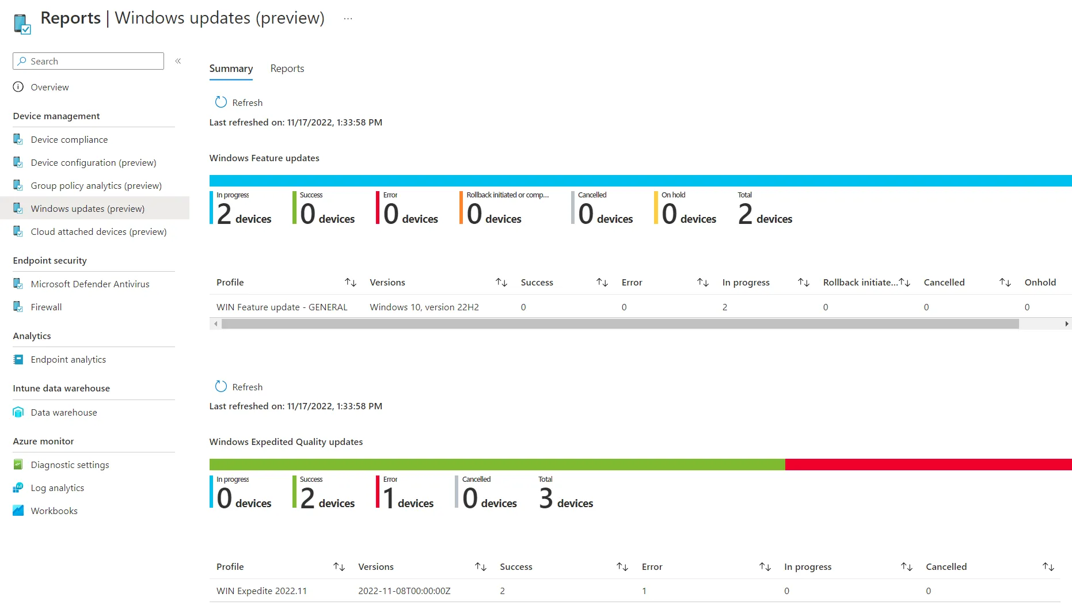Open the ellipsis more options menu
This screenshot has width=1072, height=605.
pos(348,18)
